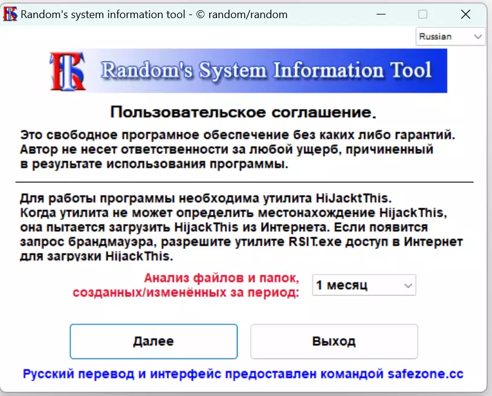Click the arrow on the "1 месяц" selector

coord(408,285)
